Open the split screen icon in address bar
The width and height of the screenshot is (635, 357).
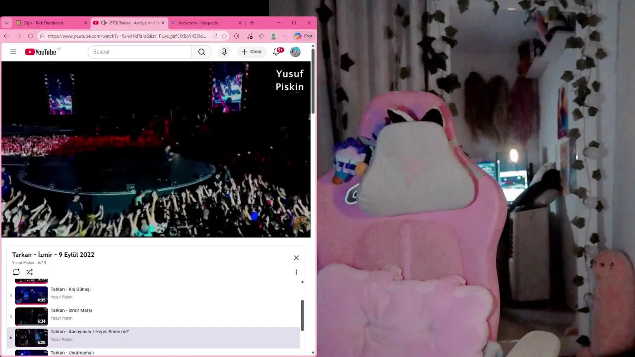coord(215,36)
